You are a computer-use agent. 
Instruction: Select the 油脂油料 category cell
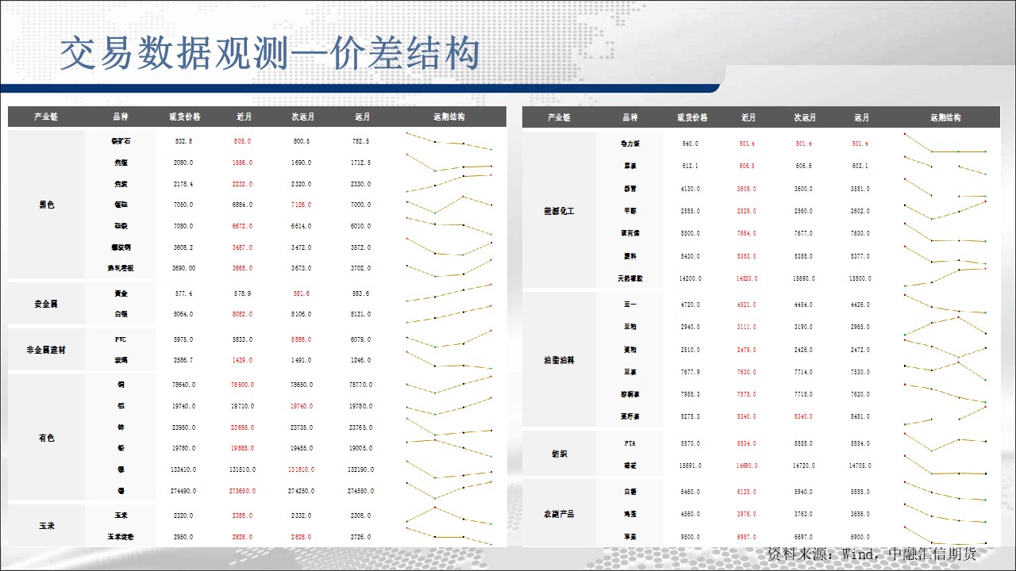560,360
